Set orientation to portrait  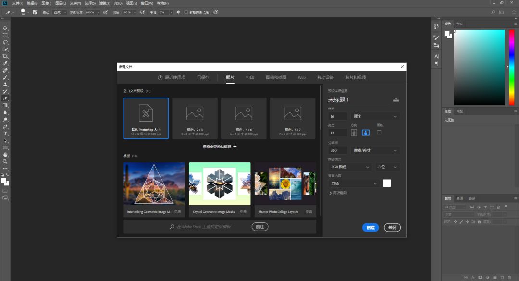(354, 133)
